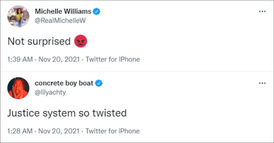Visit the Michelle Williams display name link
Image resolution: width=274 pixels, height=143 pixels.
(x=63, y=11)
